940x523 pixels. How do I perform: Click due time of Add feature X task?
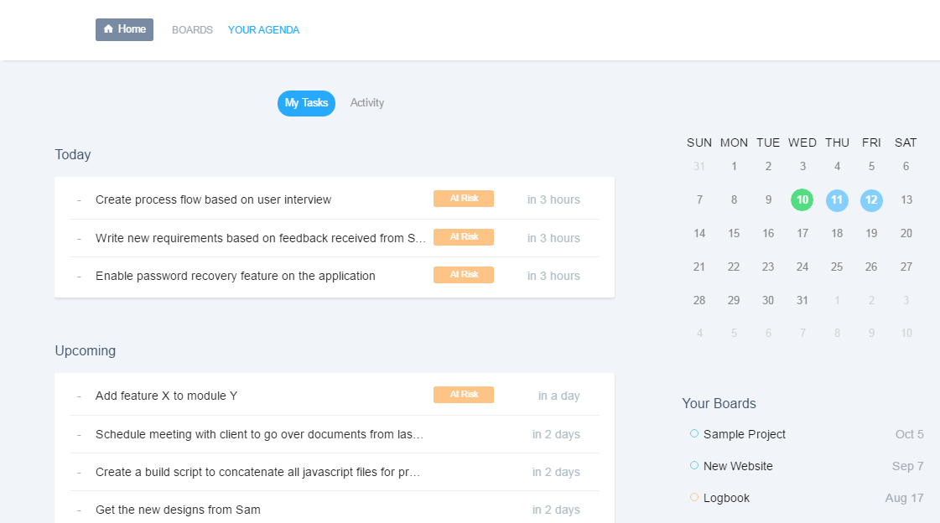pyautogui.click(x=558, y=396)
